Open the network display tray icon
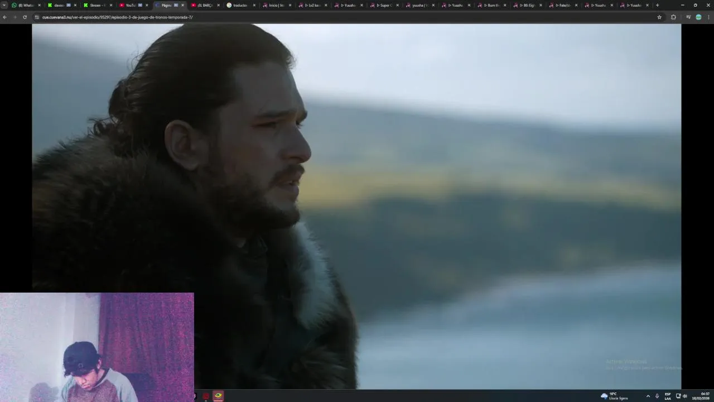The width and height of the screenshot is (714, 402). pos(678,396)
